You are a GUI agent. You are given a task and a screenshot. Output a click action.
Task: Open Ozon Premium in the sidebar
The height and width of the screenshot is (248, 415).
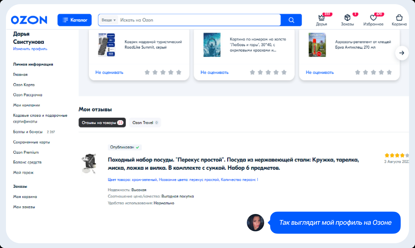click(26, 152)
